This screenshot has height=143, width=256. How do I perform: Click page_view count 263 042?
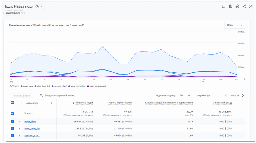[x=78, y=122]
